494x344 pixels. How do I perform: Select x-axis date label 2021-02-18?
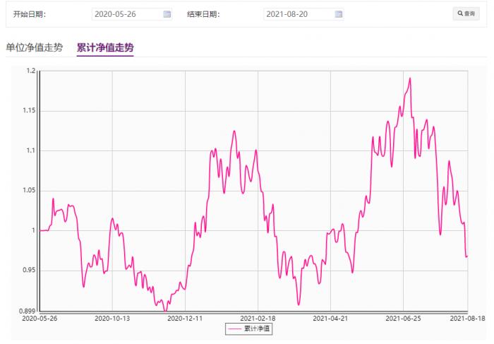258,319
